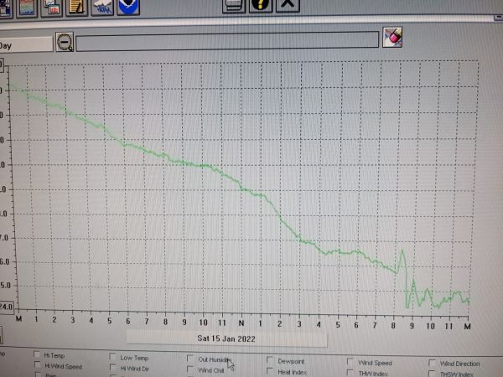Viewport: 503px width, 377px height.
Task: Click the paint color icon beside scrollbar
Action: [392, 38]
